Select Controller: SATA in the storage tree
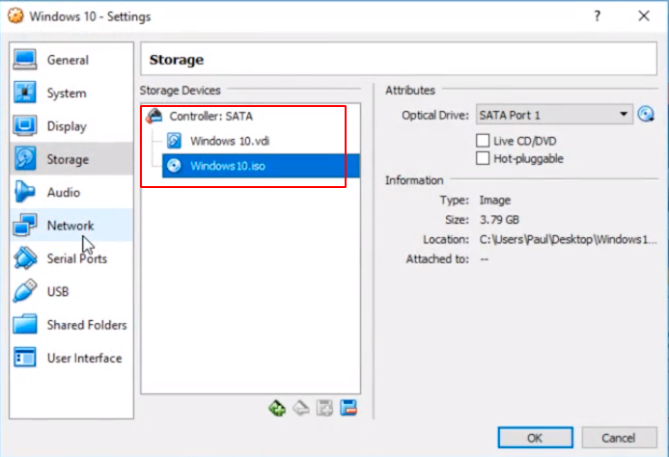This screenshot has height=457, width=669. (210, 117)
